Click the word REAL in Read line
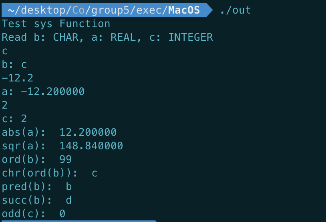This screenshot has width=326, height=222. click(123, 37)
